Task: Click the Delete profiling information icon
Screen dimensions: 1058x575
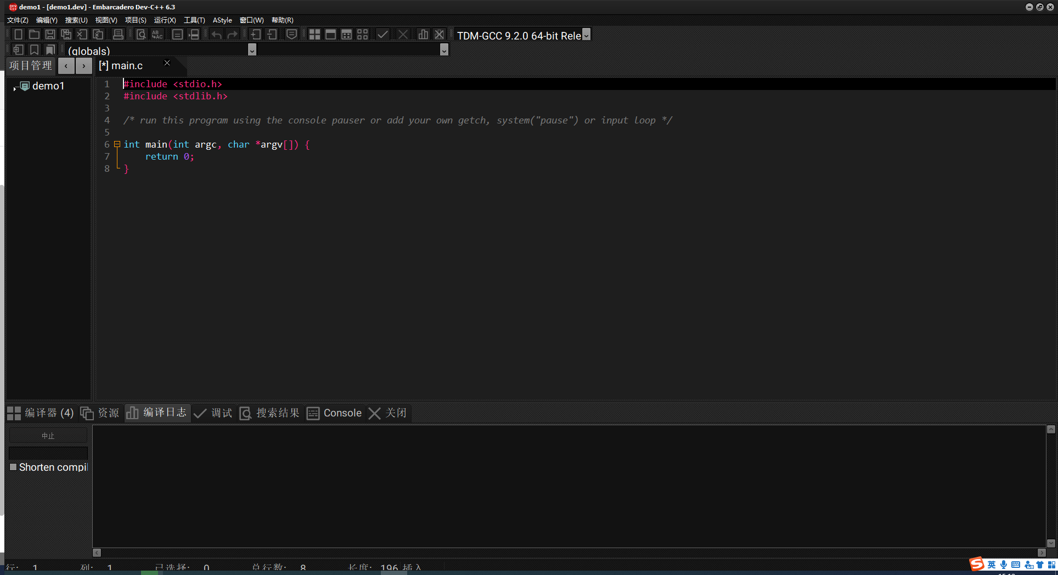Action: pos(440,35)
